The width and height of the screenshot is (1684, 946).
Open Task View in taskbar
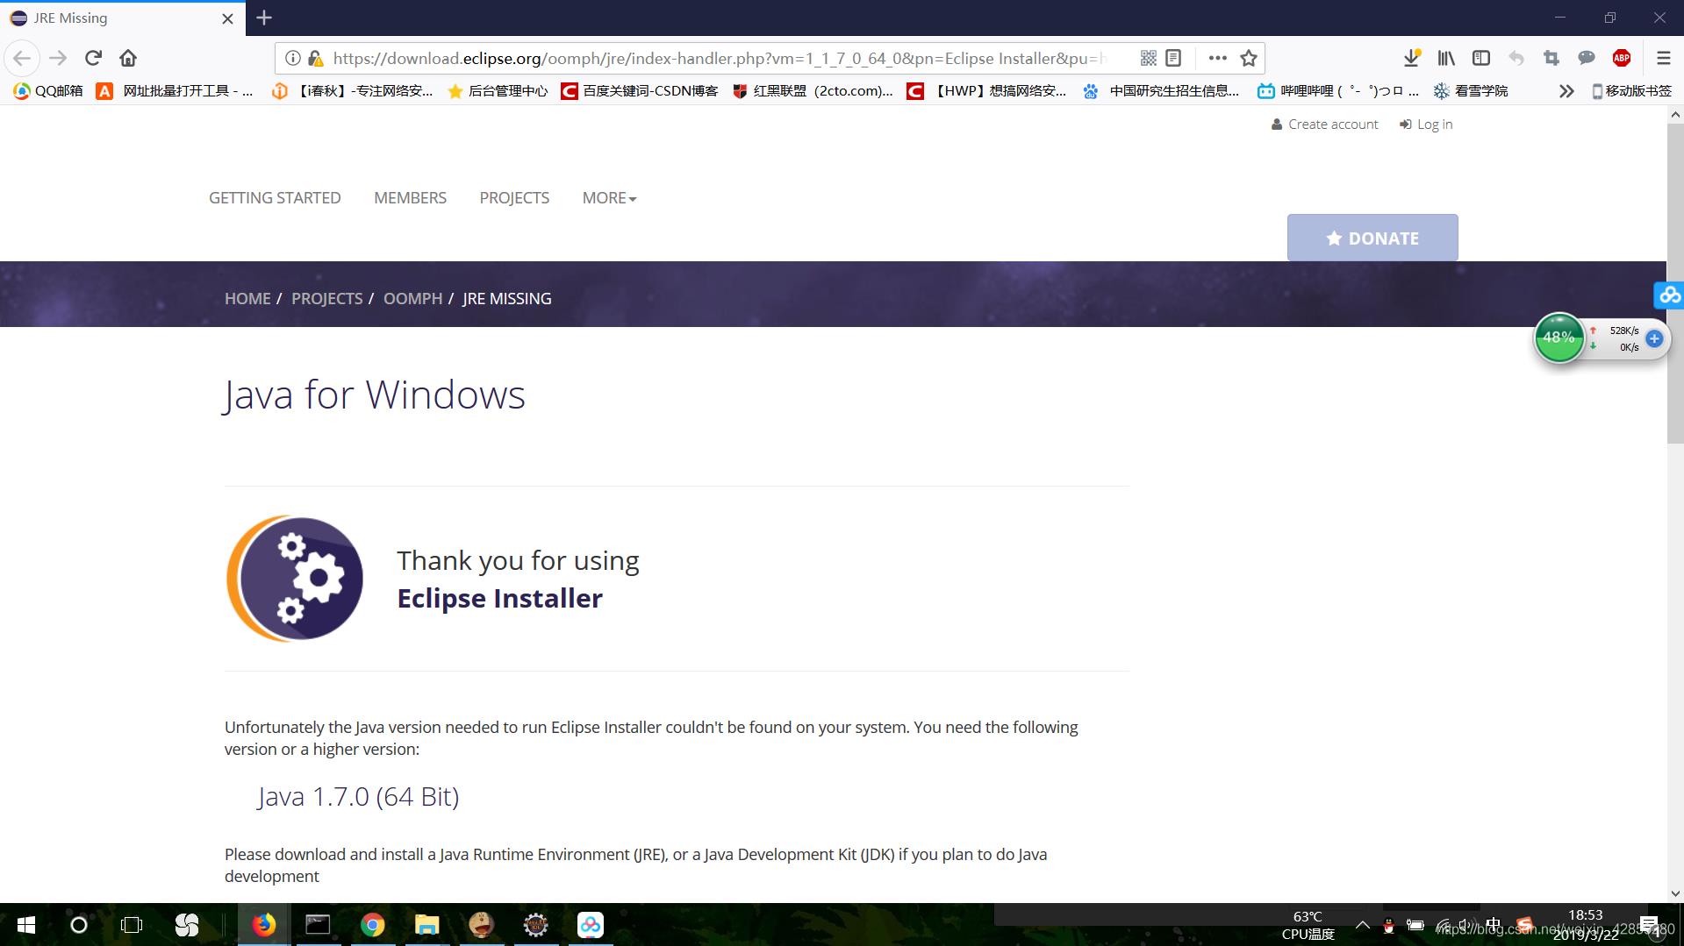(132, 925)
